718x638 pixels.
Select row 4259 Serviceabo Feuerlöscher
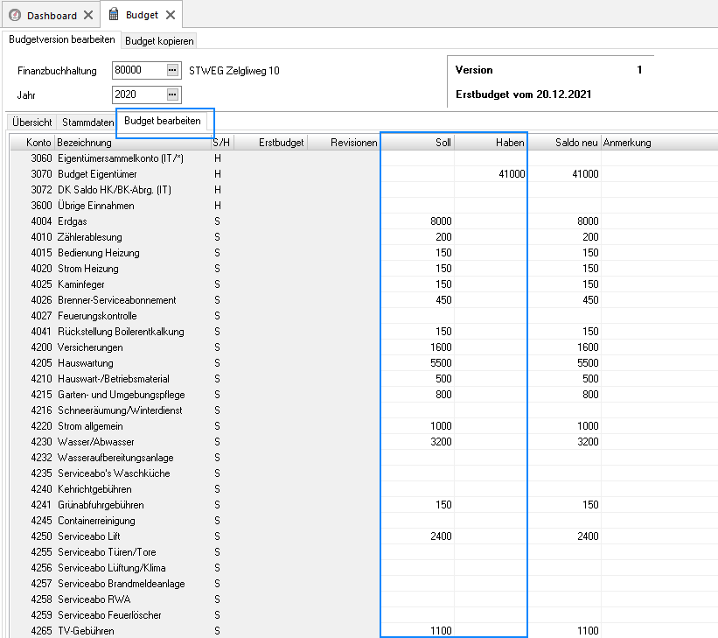click(x=364, y=615)
